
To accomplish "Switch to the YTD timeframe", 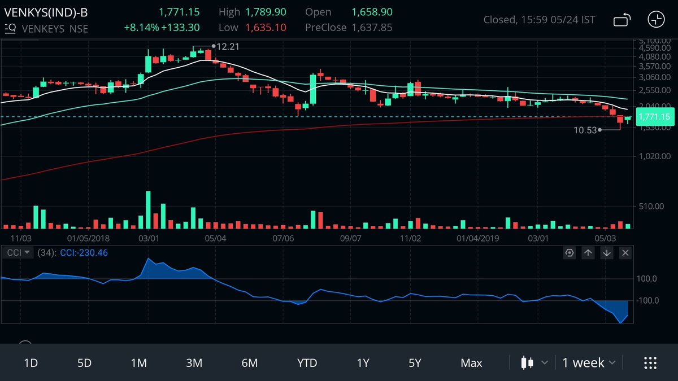I will (x=307, y=363).
